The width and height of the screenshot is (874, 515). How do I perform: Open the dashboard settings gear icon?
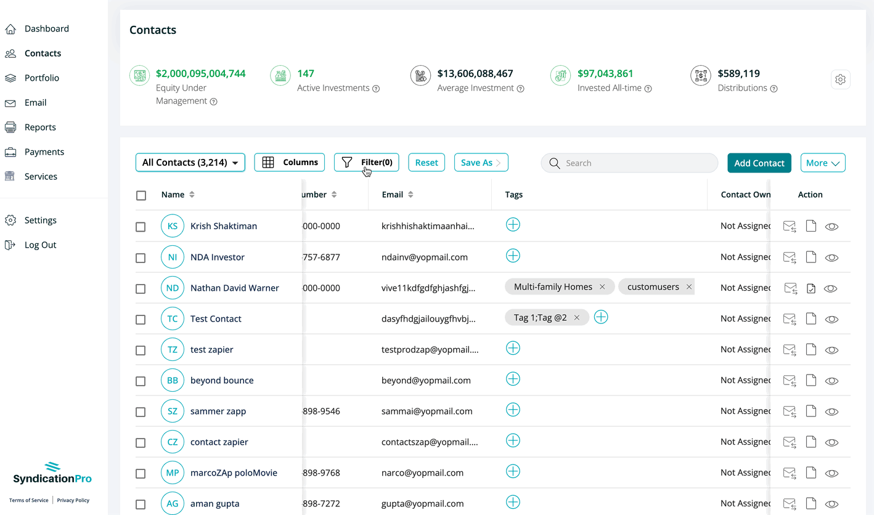840,79
